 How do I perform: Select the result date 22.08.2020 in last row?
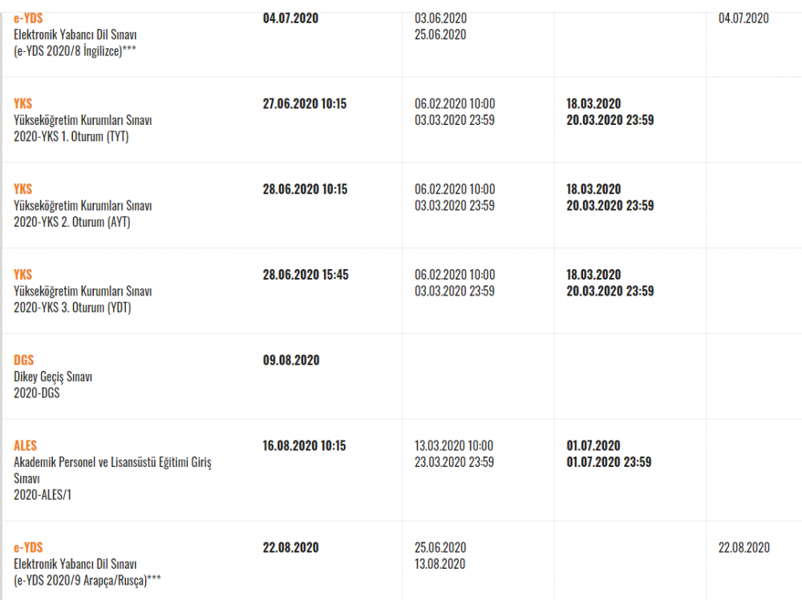(743, 547)
